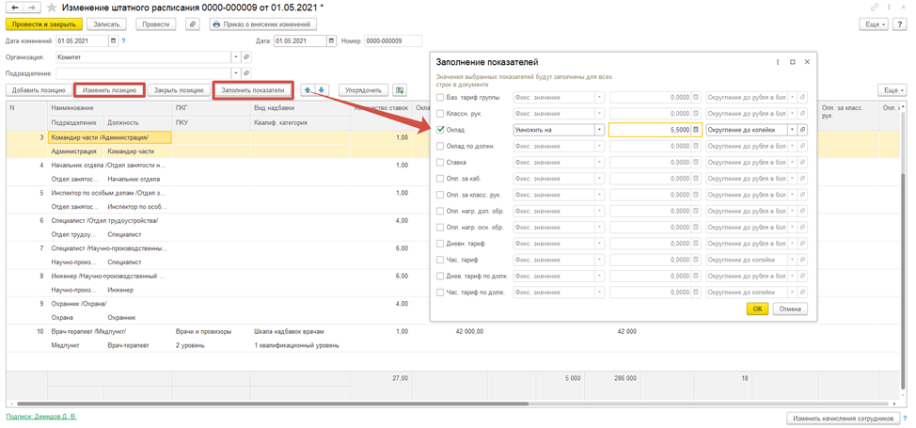This screenshot has height=428, width=916.
Task: Check the Дневн. тариф checkbox
Action: [440, 244]
